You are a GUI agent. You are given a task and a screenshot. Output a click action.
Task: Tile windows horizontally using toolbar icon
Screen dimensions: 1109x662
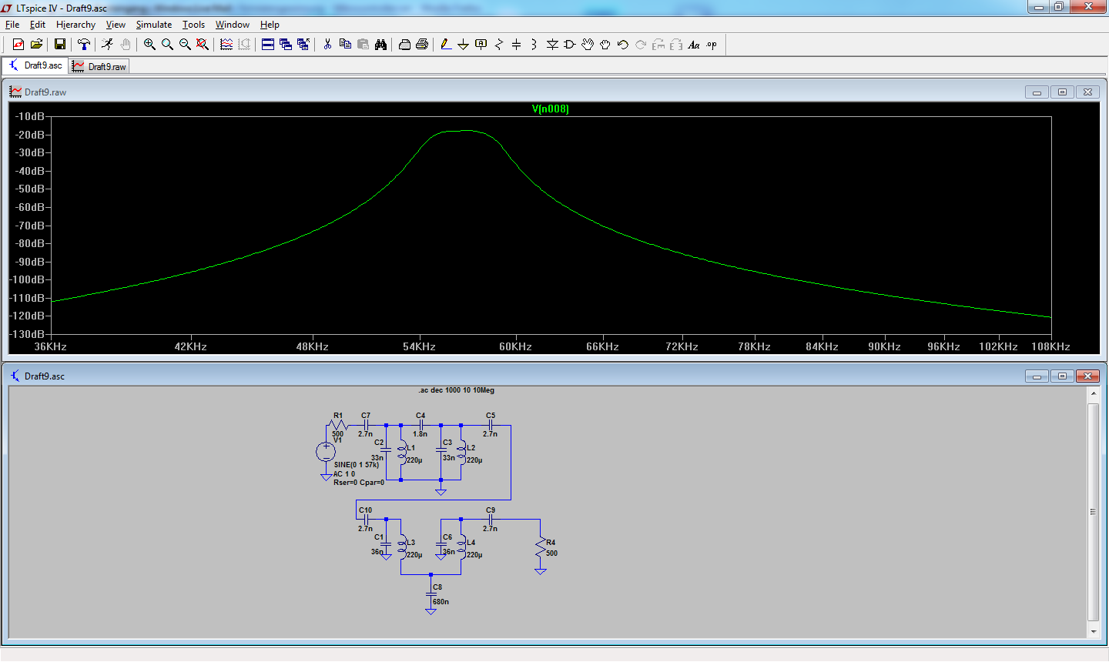(268, 45)
